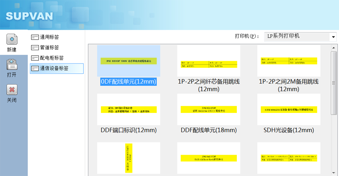Open the printer dropdown arrow

pos(333,37)
